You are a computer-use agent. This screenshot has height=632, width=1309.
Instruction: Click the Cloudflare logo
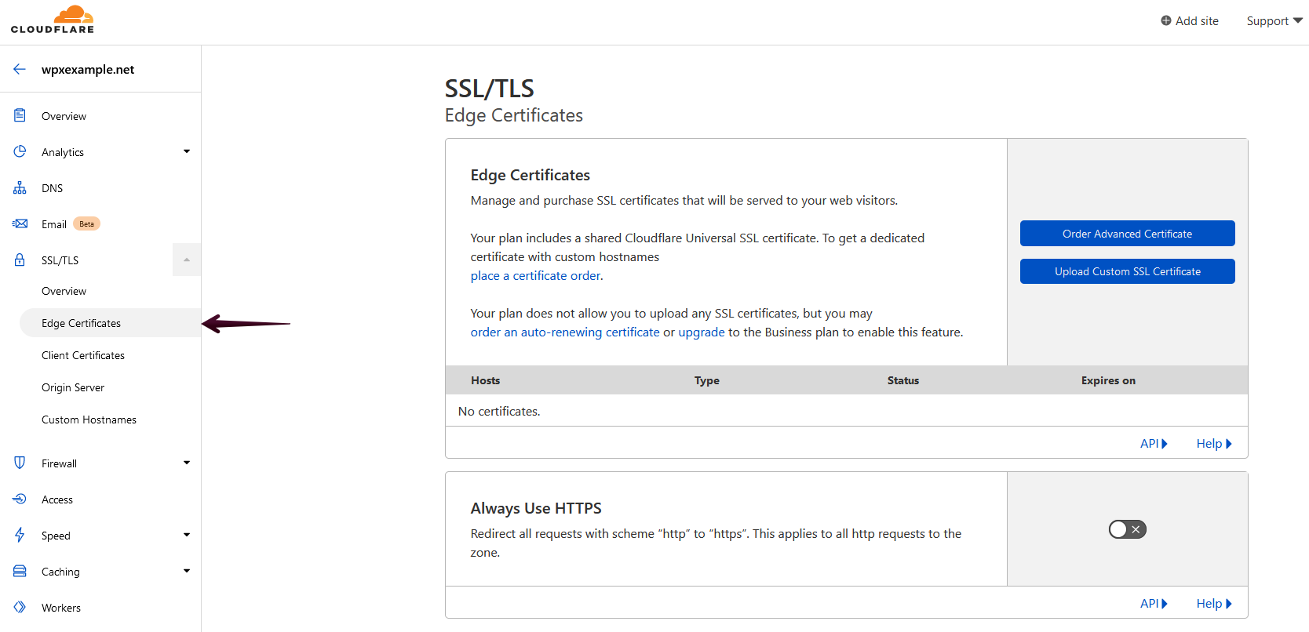[x=53, y=20]
